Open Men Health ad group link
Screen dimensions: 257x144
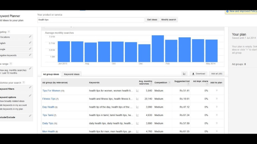(x=49, y=132)
